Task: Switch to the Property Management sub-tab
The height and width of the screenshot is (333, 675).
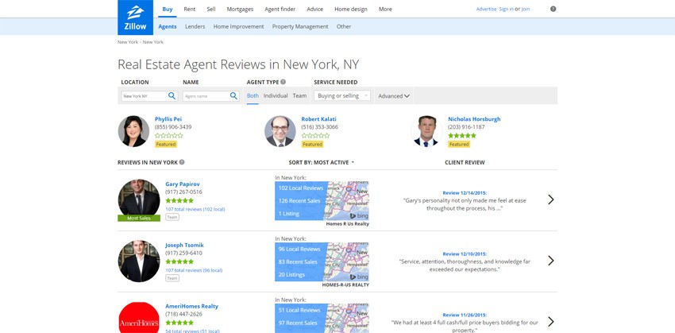Action: [300, 26]
